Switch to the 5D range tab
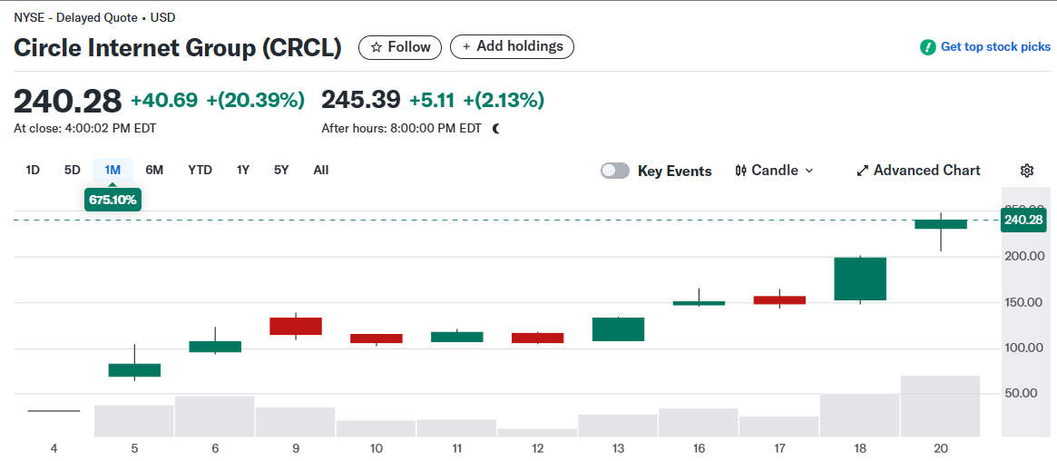This screenshot has height=461, width=1057. pos(73,170)
